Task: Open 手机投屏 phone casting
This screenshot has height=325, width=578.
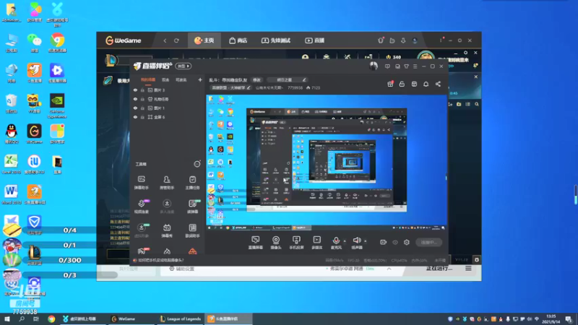Action: click(x=296, y=243)
